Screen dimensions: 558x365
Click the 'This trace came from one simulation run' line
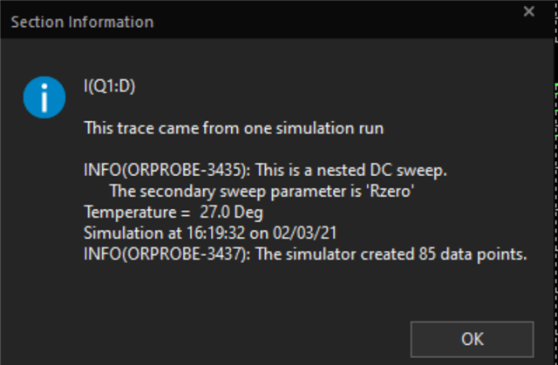[234, 128]
